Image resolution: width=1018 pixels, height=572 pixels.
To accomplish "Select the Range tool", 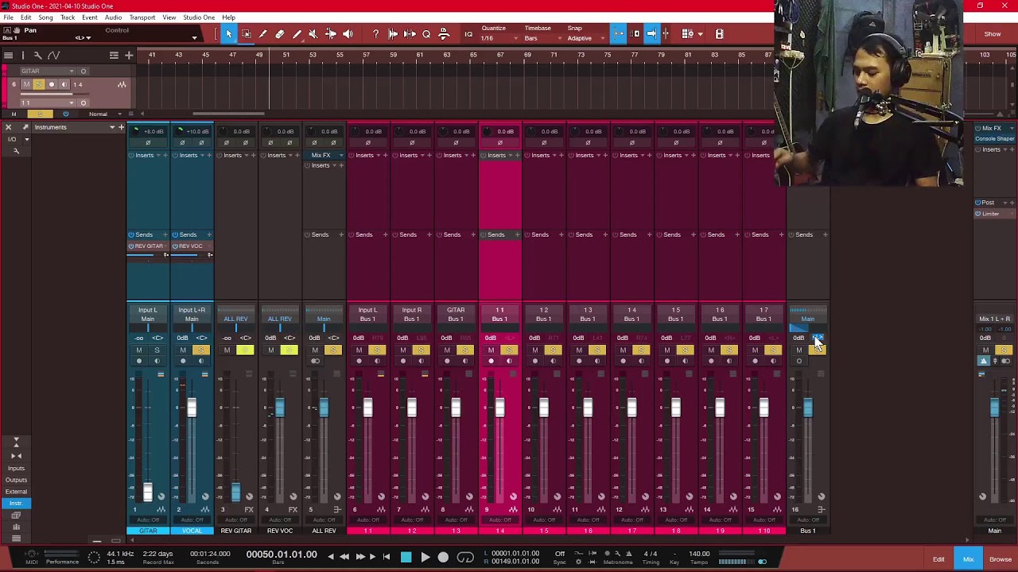I will (246, 34).
